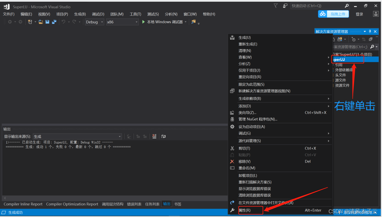The image size is (382, 217).
Task: Click the 登录 sign-in link
Action: (x=359, y=14)
